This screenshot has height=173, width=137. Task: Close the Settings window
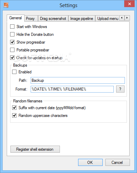[x=129, y=4]
